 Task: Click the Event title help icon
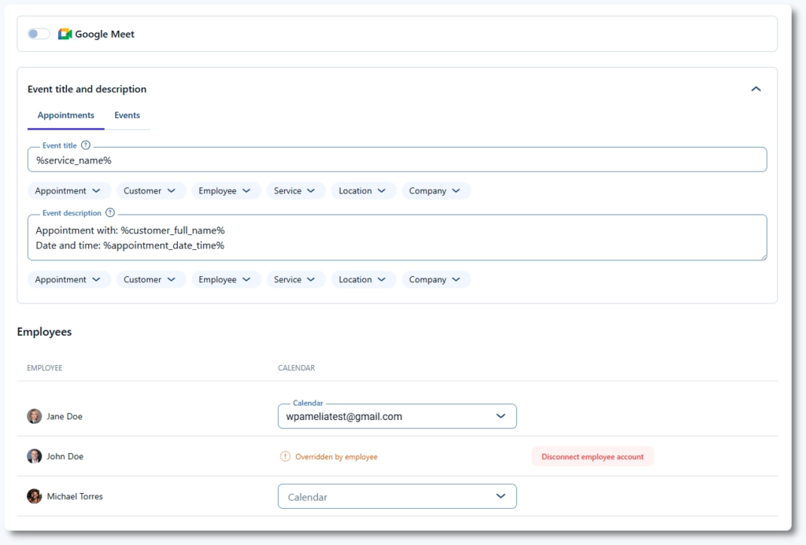86,145
